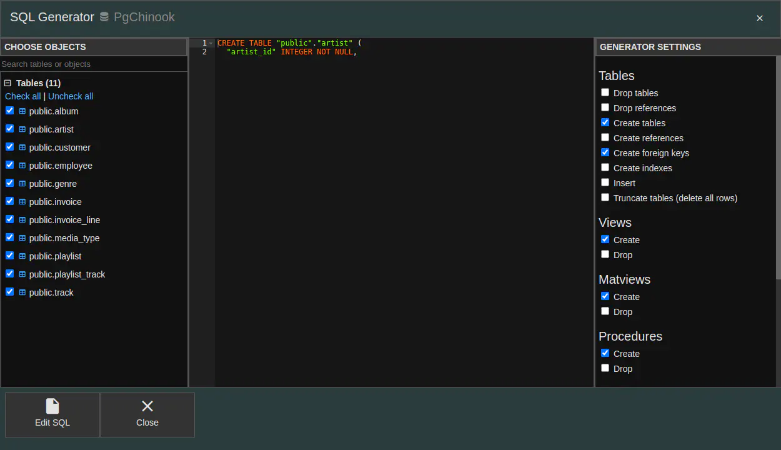
Task: Uncheck Create under Matviews
Action: 605,296
